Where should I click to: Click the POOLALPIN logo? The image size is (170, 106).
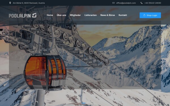coord(23,15)
